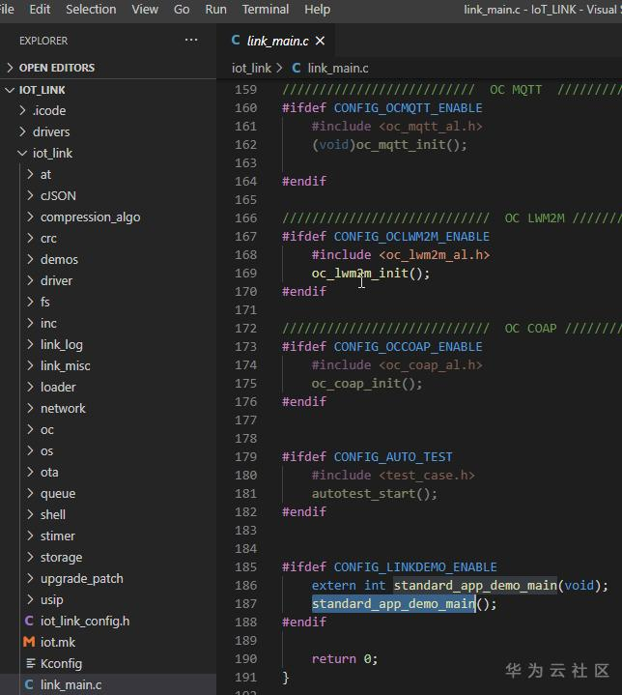Click the M icon beside iot.mk
The height and width of the screenshot is (695, 622).
click(29, 642)
